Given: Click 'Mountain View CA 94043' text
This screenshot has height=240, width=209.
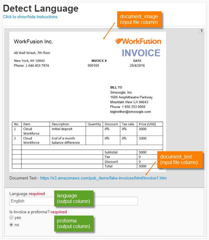Looking at the screenshot, I should [x=129, y=102].
